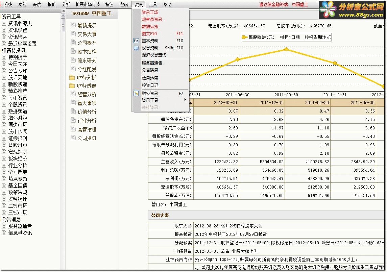Click the document icon next to 股本结构
This screenshot has height=272, width=387.
pos(73,51)
